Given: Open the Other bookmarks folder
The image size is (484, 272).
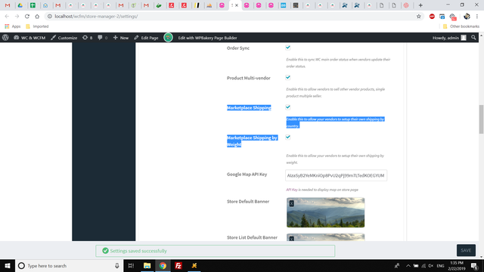Looking at the screenshot, I should point(461,26).
